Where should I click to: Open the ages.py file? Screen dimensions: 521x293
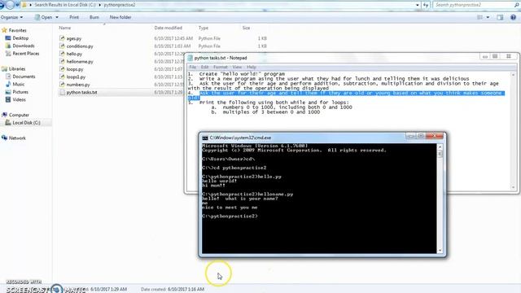click(x=74, y=38)
